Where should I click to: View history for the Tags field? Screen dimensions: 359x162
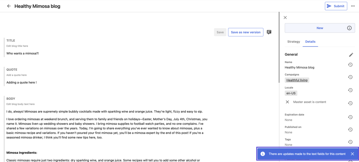pyautogui.click(x=350, y=142)
